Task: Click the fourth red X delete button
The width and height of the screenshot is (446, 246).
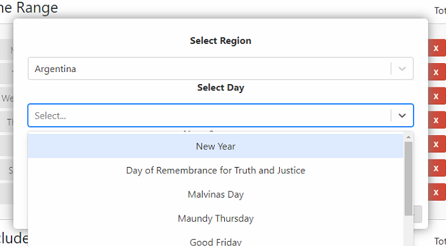Action: coord(436,120)
